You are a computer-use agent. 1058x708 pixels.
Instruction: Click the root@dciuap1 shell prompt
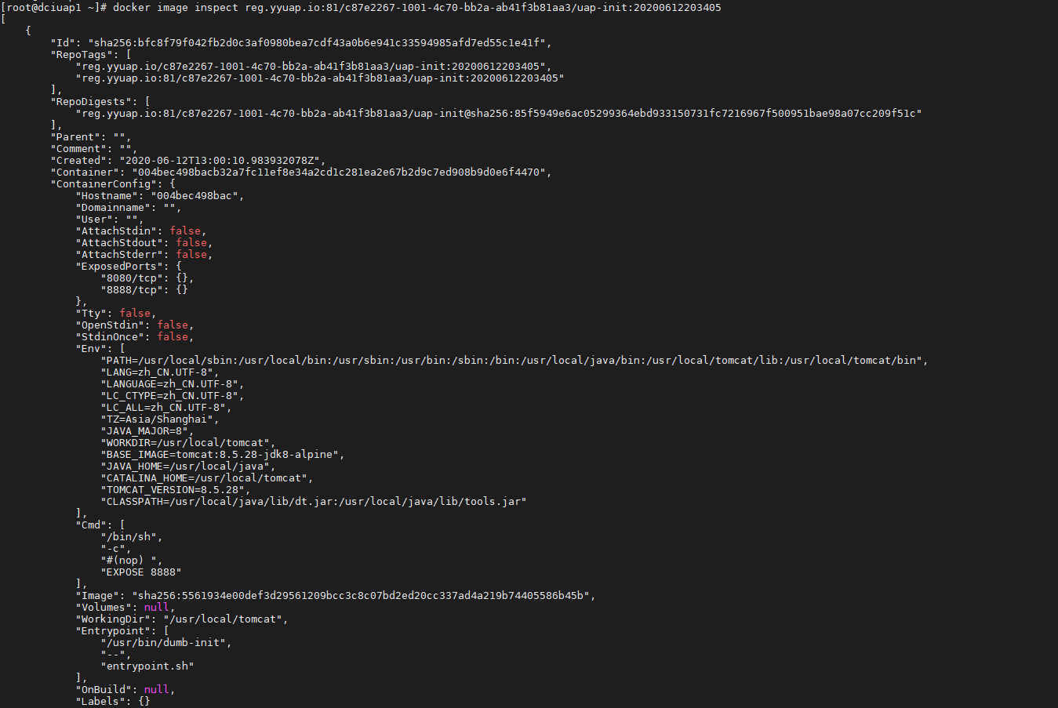pos(53,8)
